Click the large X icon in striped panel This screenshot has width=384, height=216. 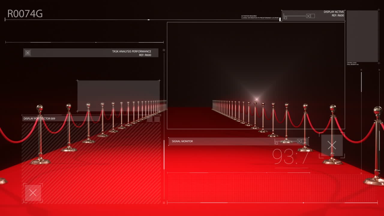pyautogui.click(x=33, y=193)
